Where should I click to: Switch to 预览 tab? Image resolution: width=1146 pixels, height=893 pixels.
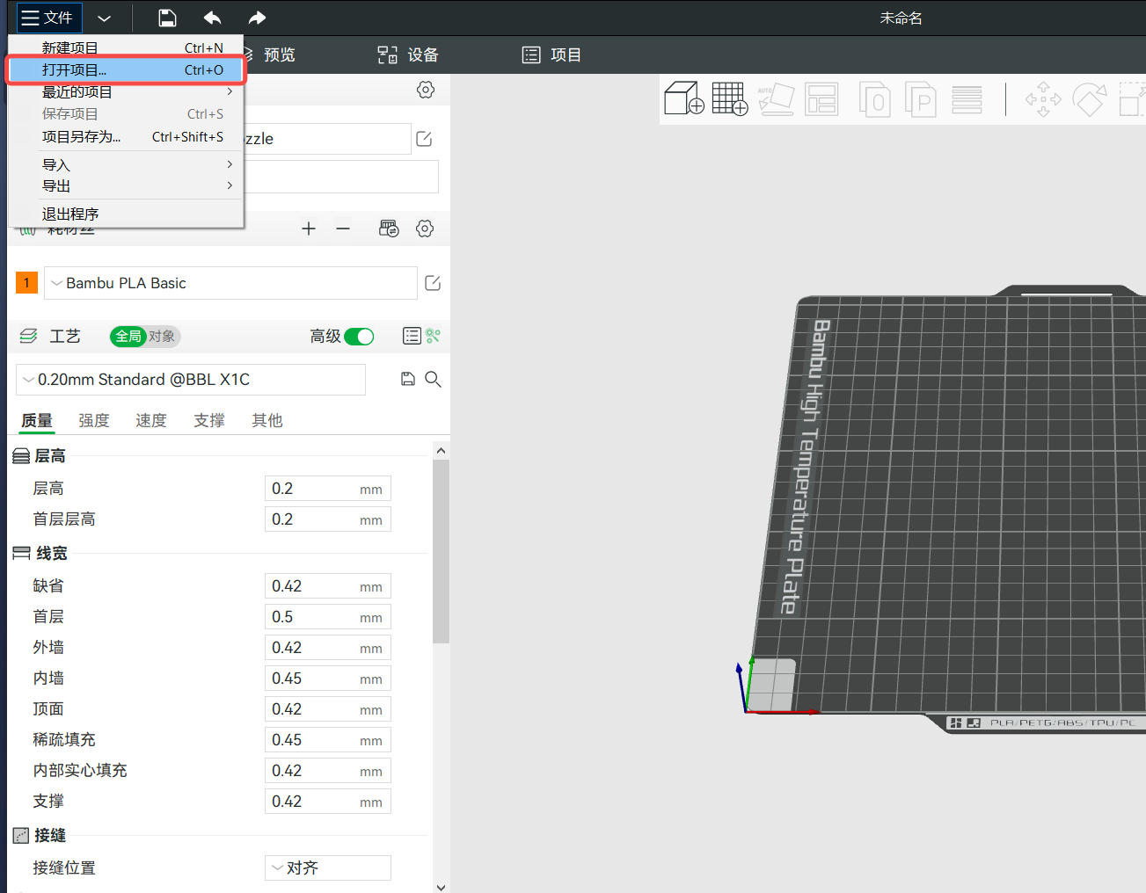280,54
